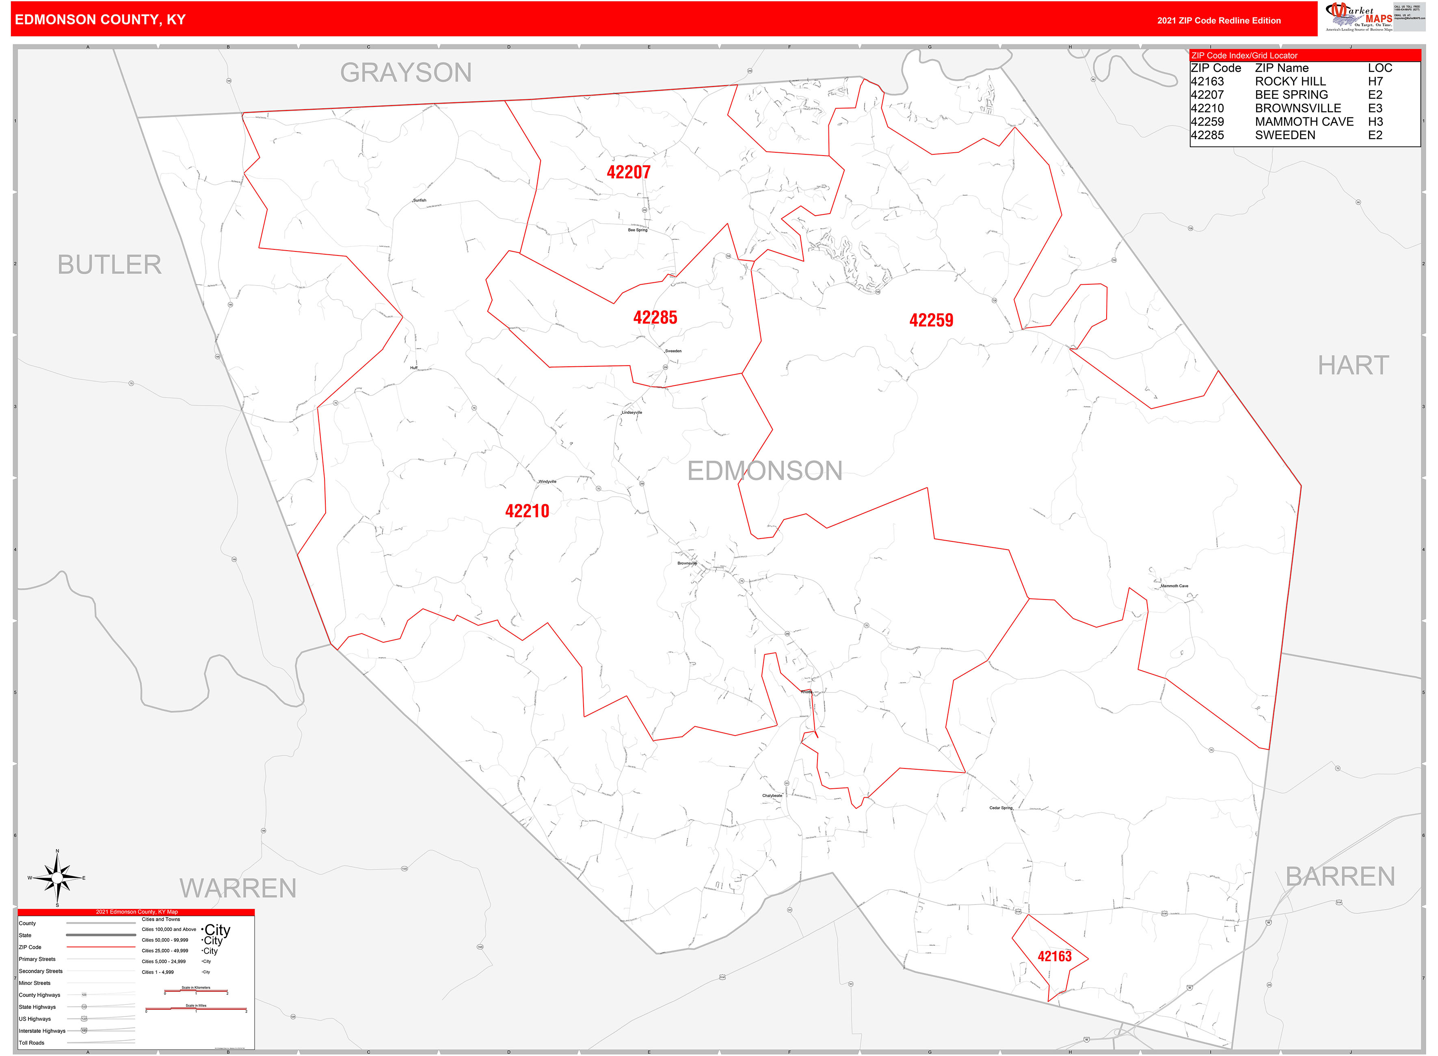Click the 'ZIP Name' column header

point(1281,68)
